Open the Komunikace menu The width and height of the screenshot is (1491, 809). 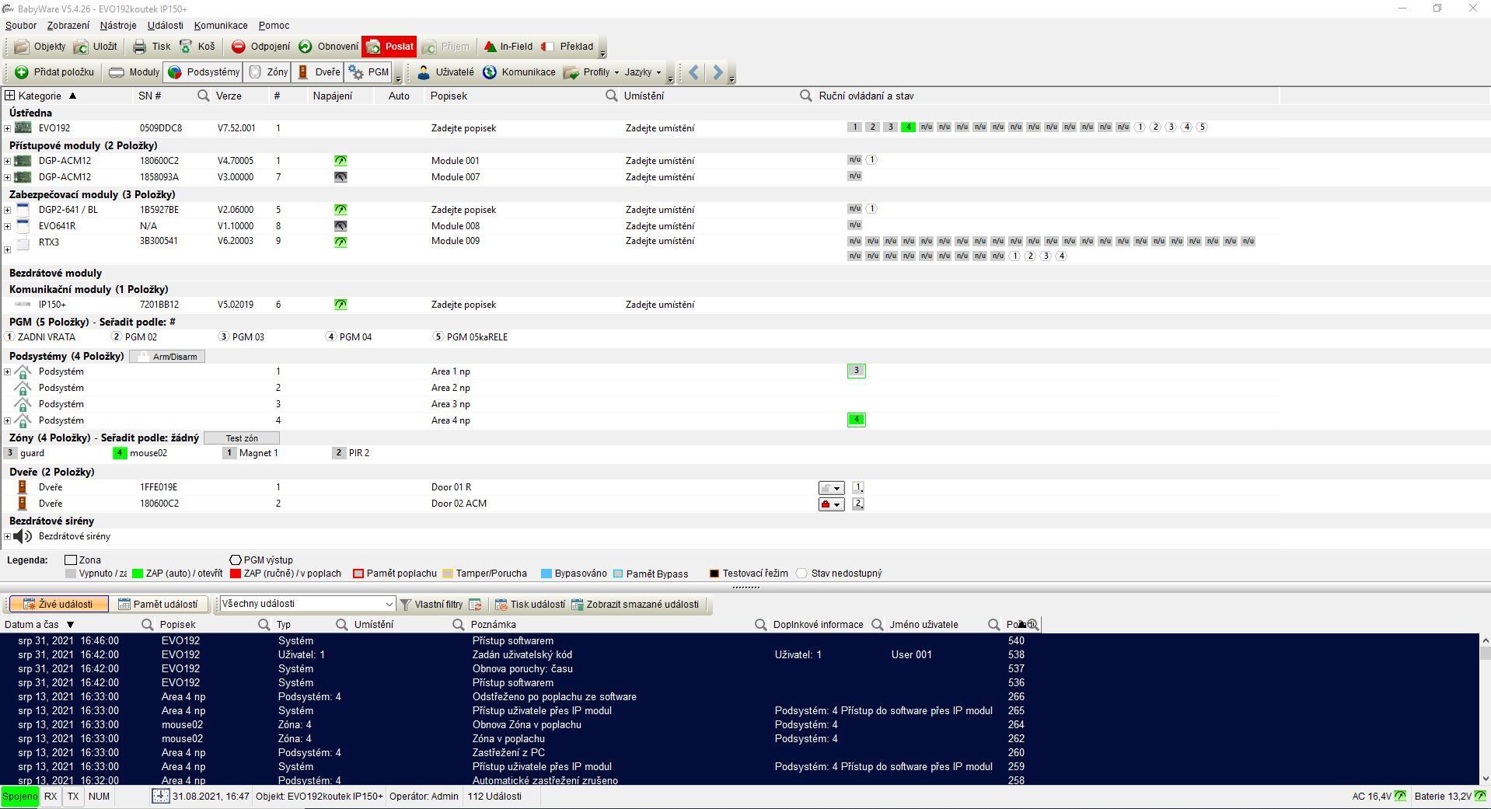[221, 26]
